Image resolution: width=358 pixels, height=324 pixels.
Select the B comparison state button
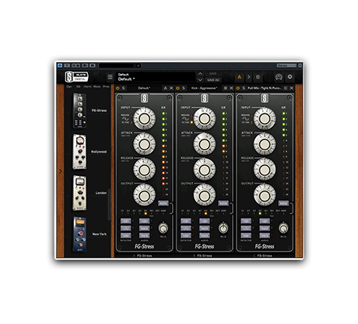(x=258, y=77)
